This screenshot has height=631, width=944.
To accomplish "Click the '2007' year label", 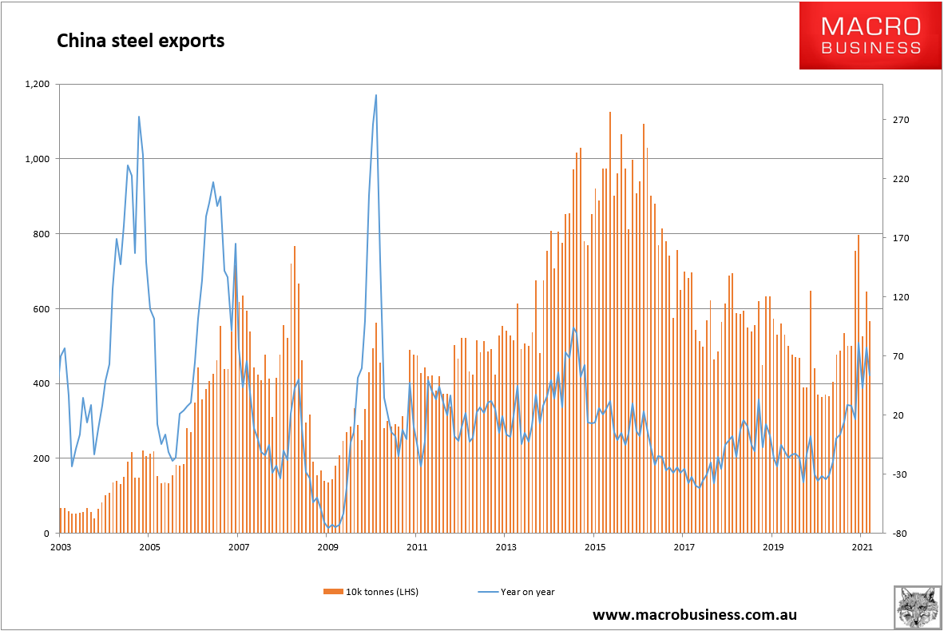I will tap(239, 547).
